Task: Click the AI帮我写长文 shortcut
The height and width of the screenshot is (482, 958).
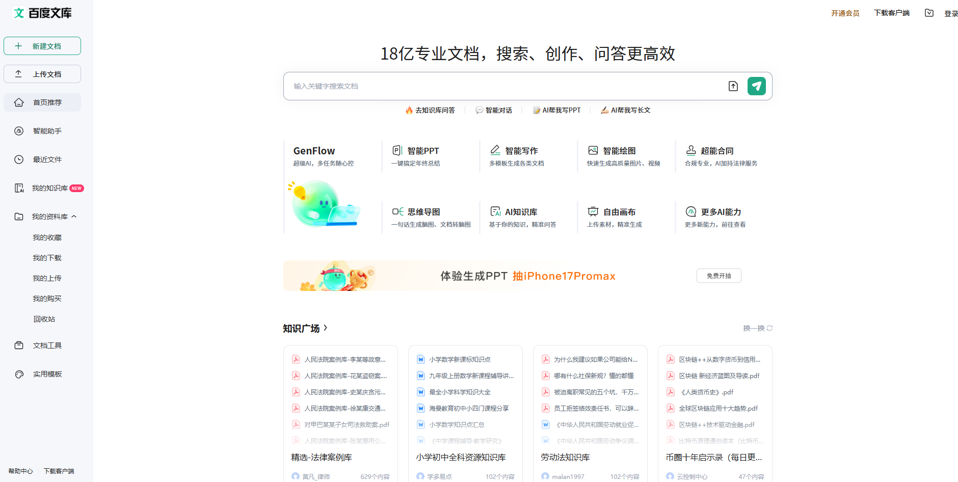Action: (x=626, y=110)
